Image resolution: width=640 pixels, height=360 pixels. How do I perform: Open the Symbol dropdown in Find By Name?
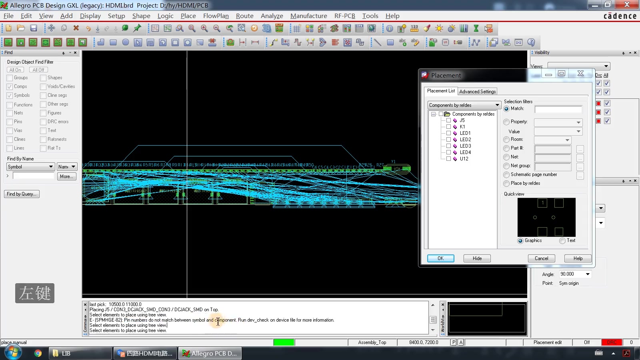[x=51, y=167]
